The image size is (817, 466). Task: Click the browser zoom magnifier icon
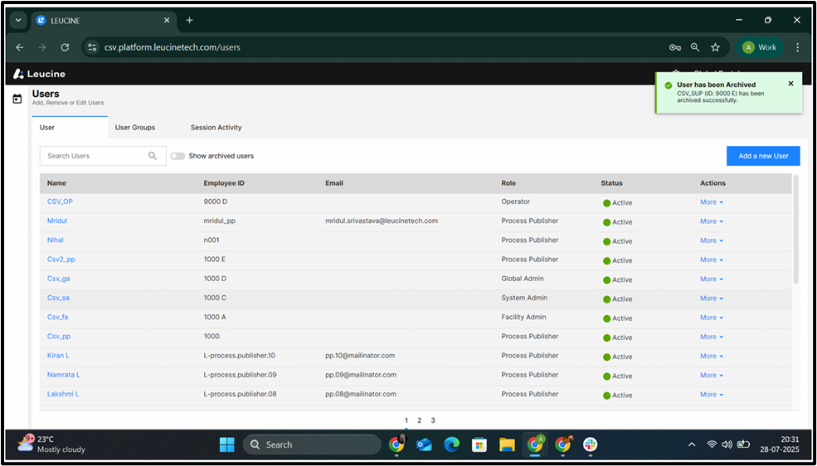[x=695, y=47]
